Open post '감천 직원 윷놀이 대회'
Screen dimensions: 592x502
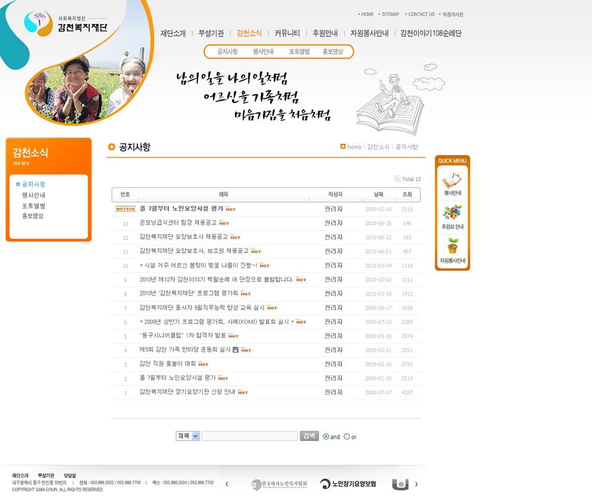coord(168,363)
